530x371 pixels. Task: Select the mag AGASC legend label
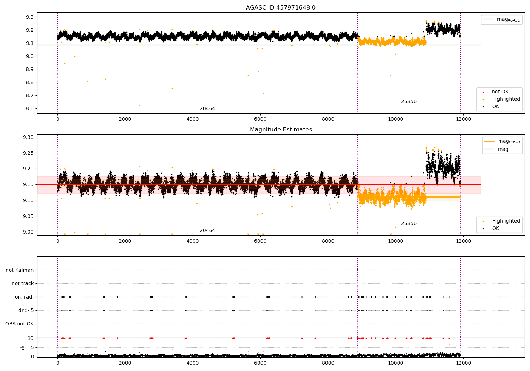508,19
